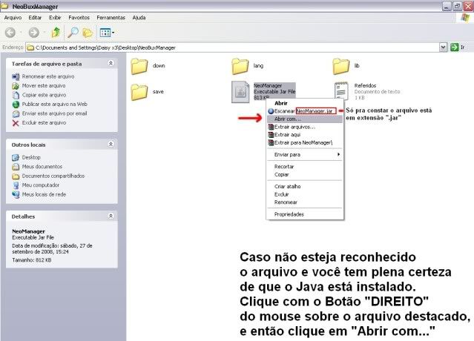Open the Ajuda menu
Image resolution: width=474 pixels, height=341 pixels.
(139, 18)
